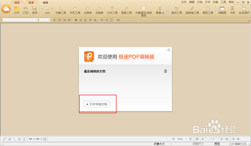This screenshot has height=146, width=251.
Task: Open 对象填充/线条颜色 fill color tool
Action: [x=144, y=11]
